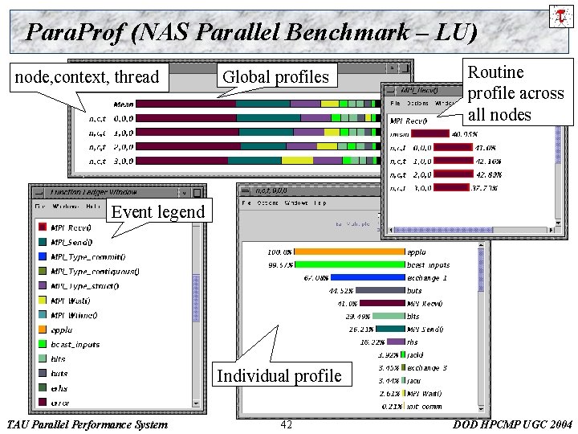
Task: Click blts light green bar at 29.49%
Action: (389, 317)
